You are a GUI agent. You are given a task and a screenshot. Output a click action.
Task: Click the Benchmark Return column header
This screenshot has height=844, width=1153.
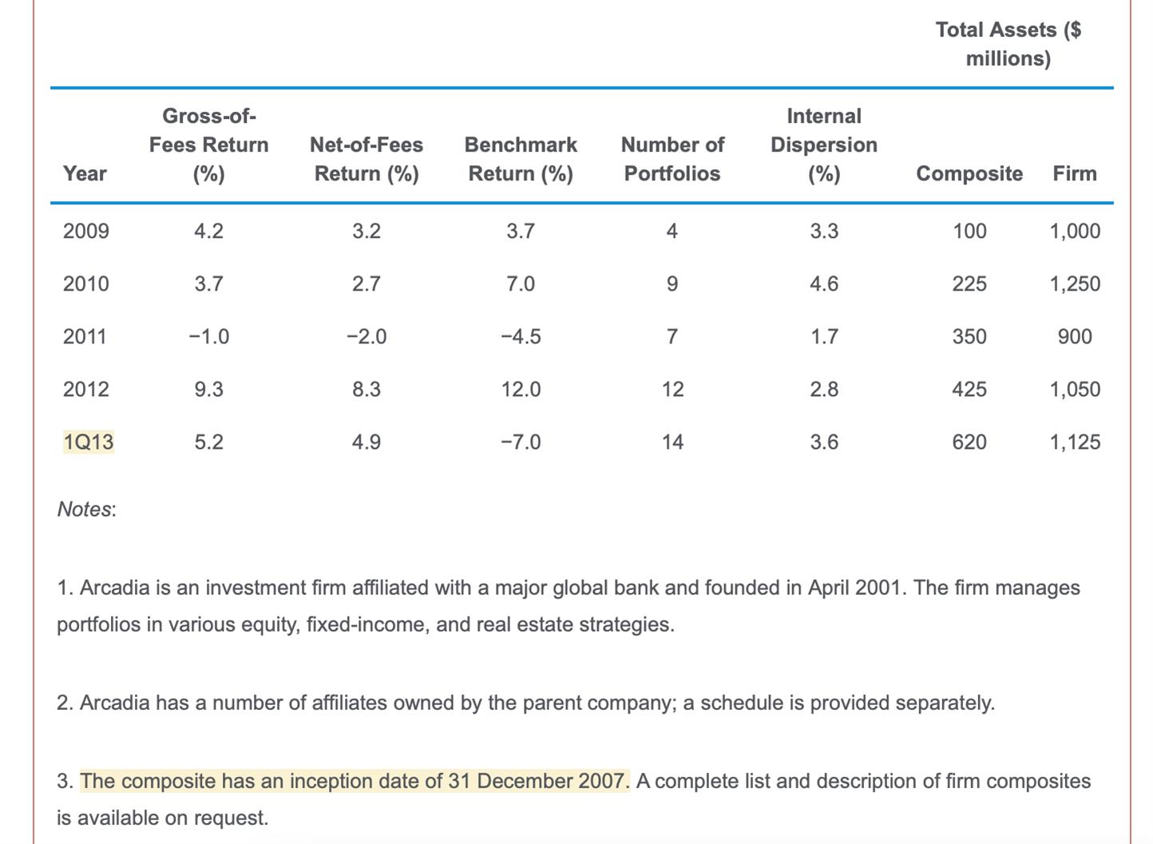pyautogui.click(x=521, y=159)
